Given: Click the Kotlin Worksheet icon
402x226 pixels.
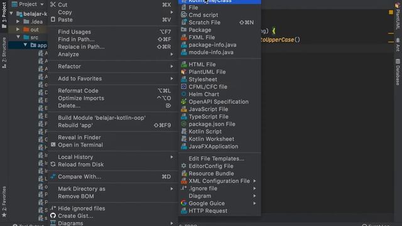Looking at the screenshot, I should click(x=184, y=139).
